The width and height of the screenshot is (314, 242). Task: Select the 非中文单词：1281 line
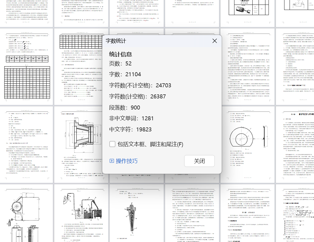(x=131, y=118)
